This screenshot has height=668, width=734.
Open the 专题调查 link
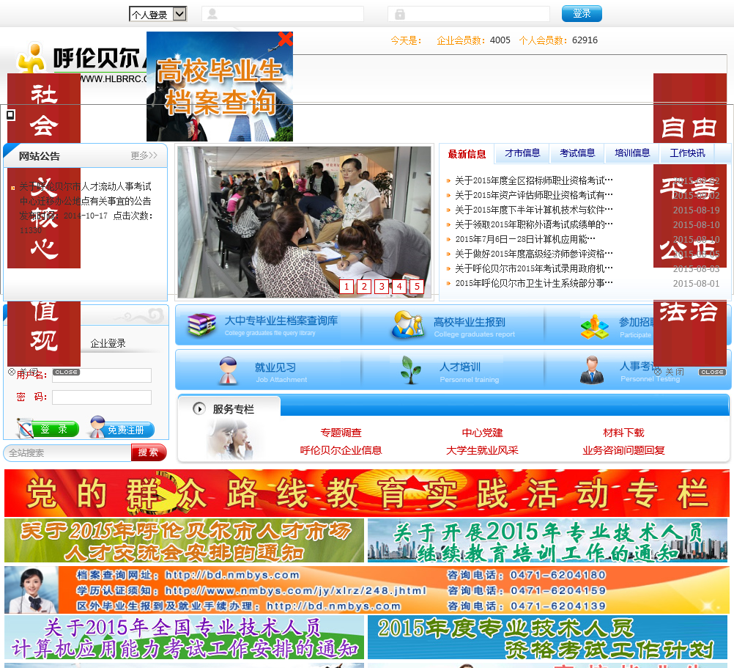[x=341, y=433]
